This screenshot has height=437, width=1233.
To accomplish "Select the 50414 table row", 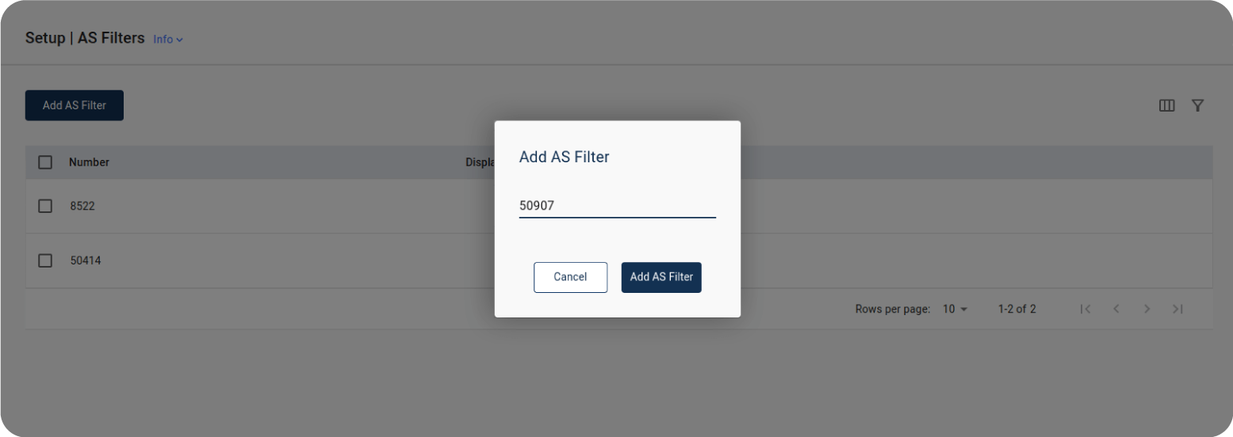I will (238, 260).
